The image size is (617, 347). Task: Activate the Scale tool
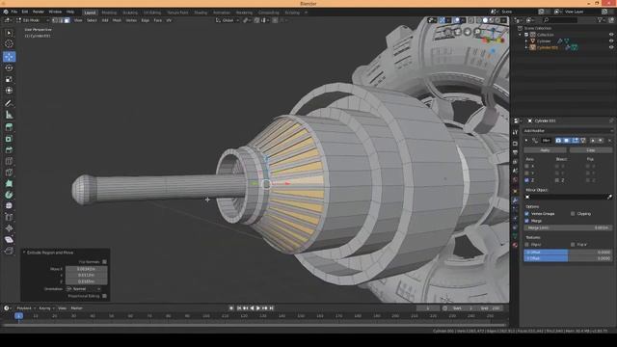(x=9, y=79)
